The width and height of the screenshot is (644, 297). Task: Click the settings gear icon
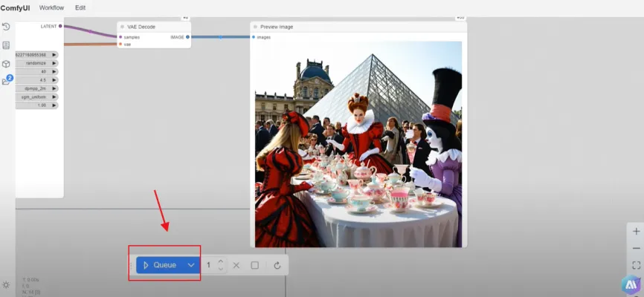[6, 284]
